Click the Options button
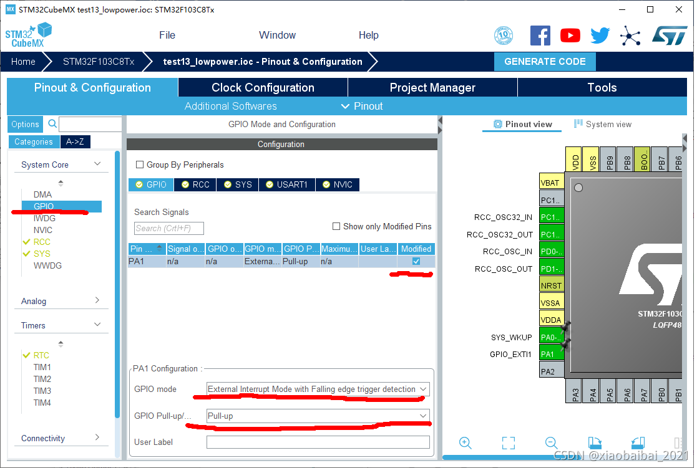697x468 pixels. coord(25,125)
